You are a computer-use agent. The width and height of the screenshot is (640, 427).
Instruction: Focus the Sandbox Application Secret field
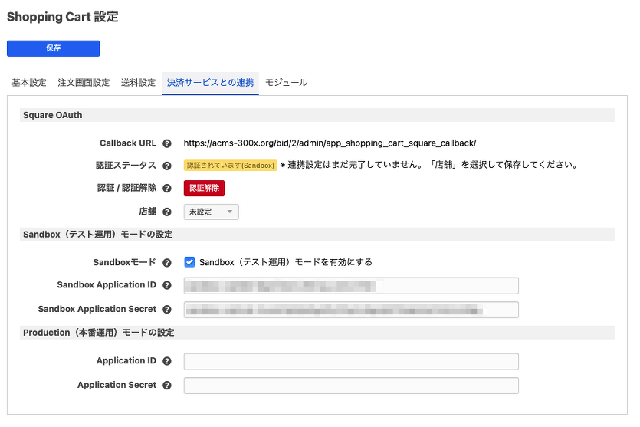(x=351, y=310)
